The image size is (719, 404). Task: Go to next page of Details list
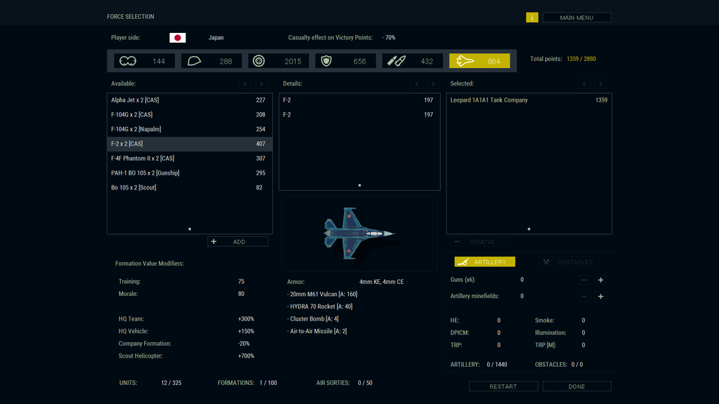[433, 84]
